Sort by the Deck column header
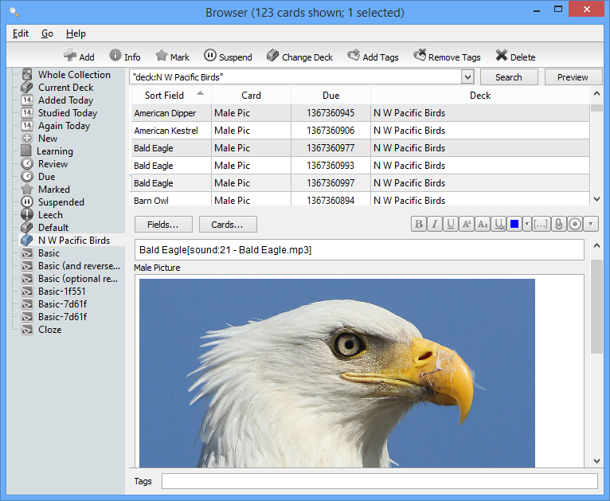 click(x=480, y=96)
